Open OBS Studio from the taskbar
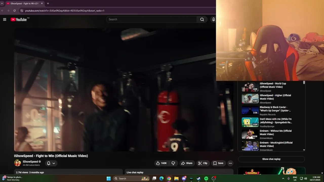Viewport: 324px width, 182px height. (214, 178)
